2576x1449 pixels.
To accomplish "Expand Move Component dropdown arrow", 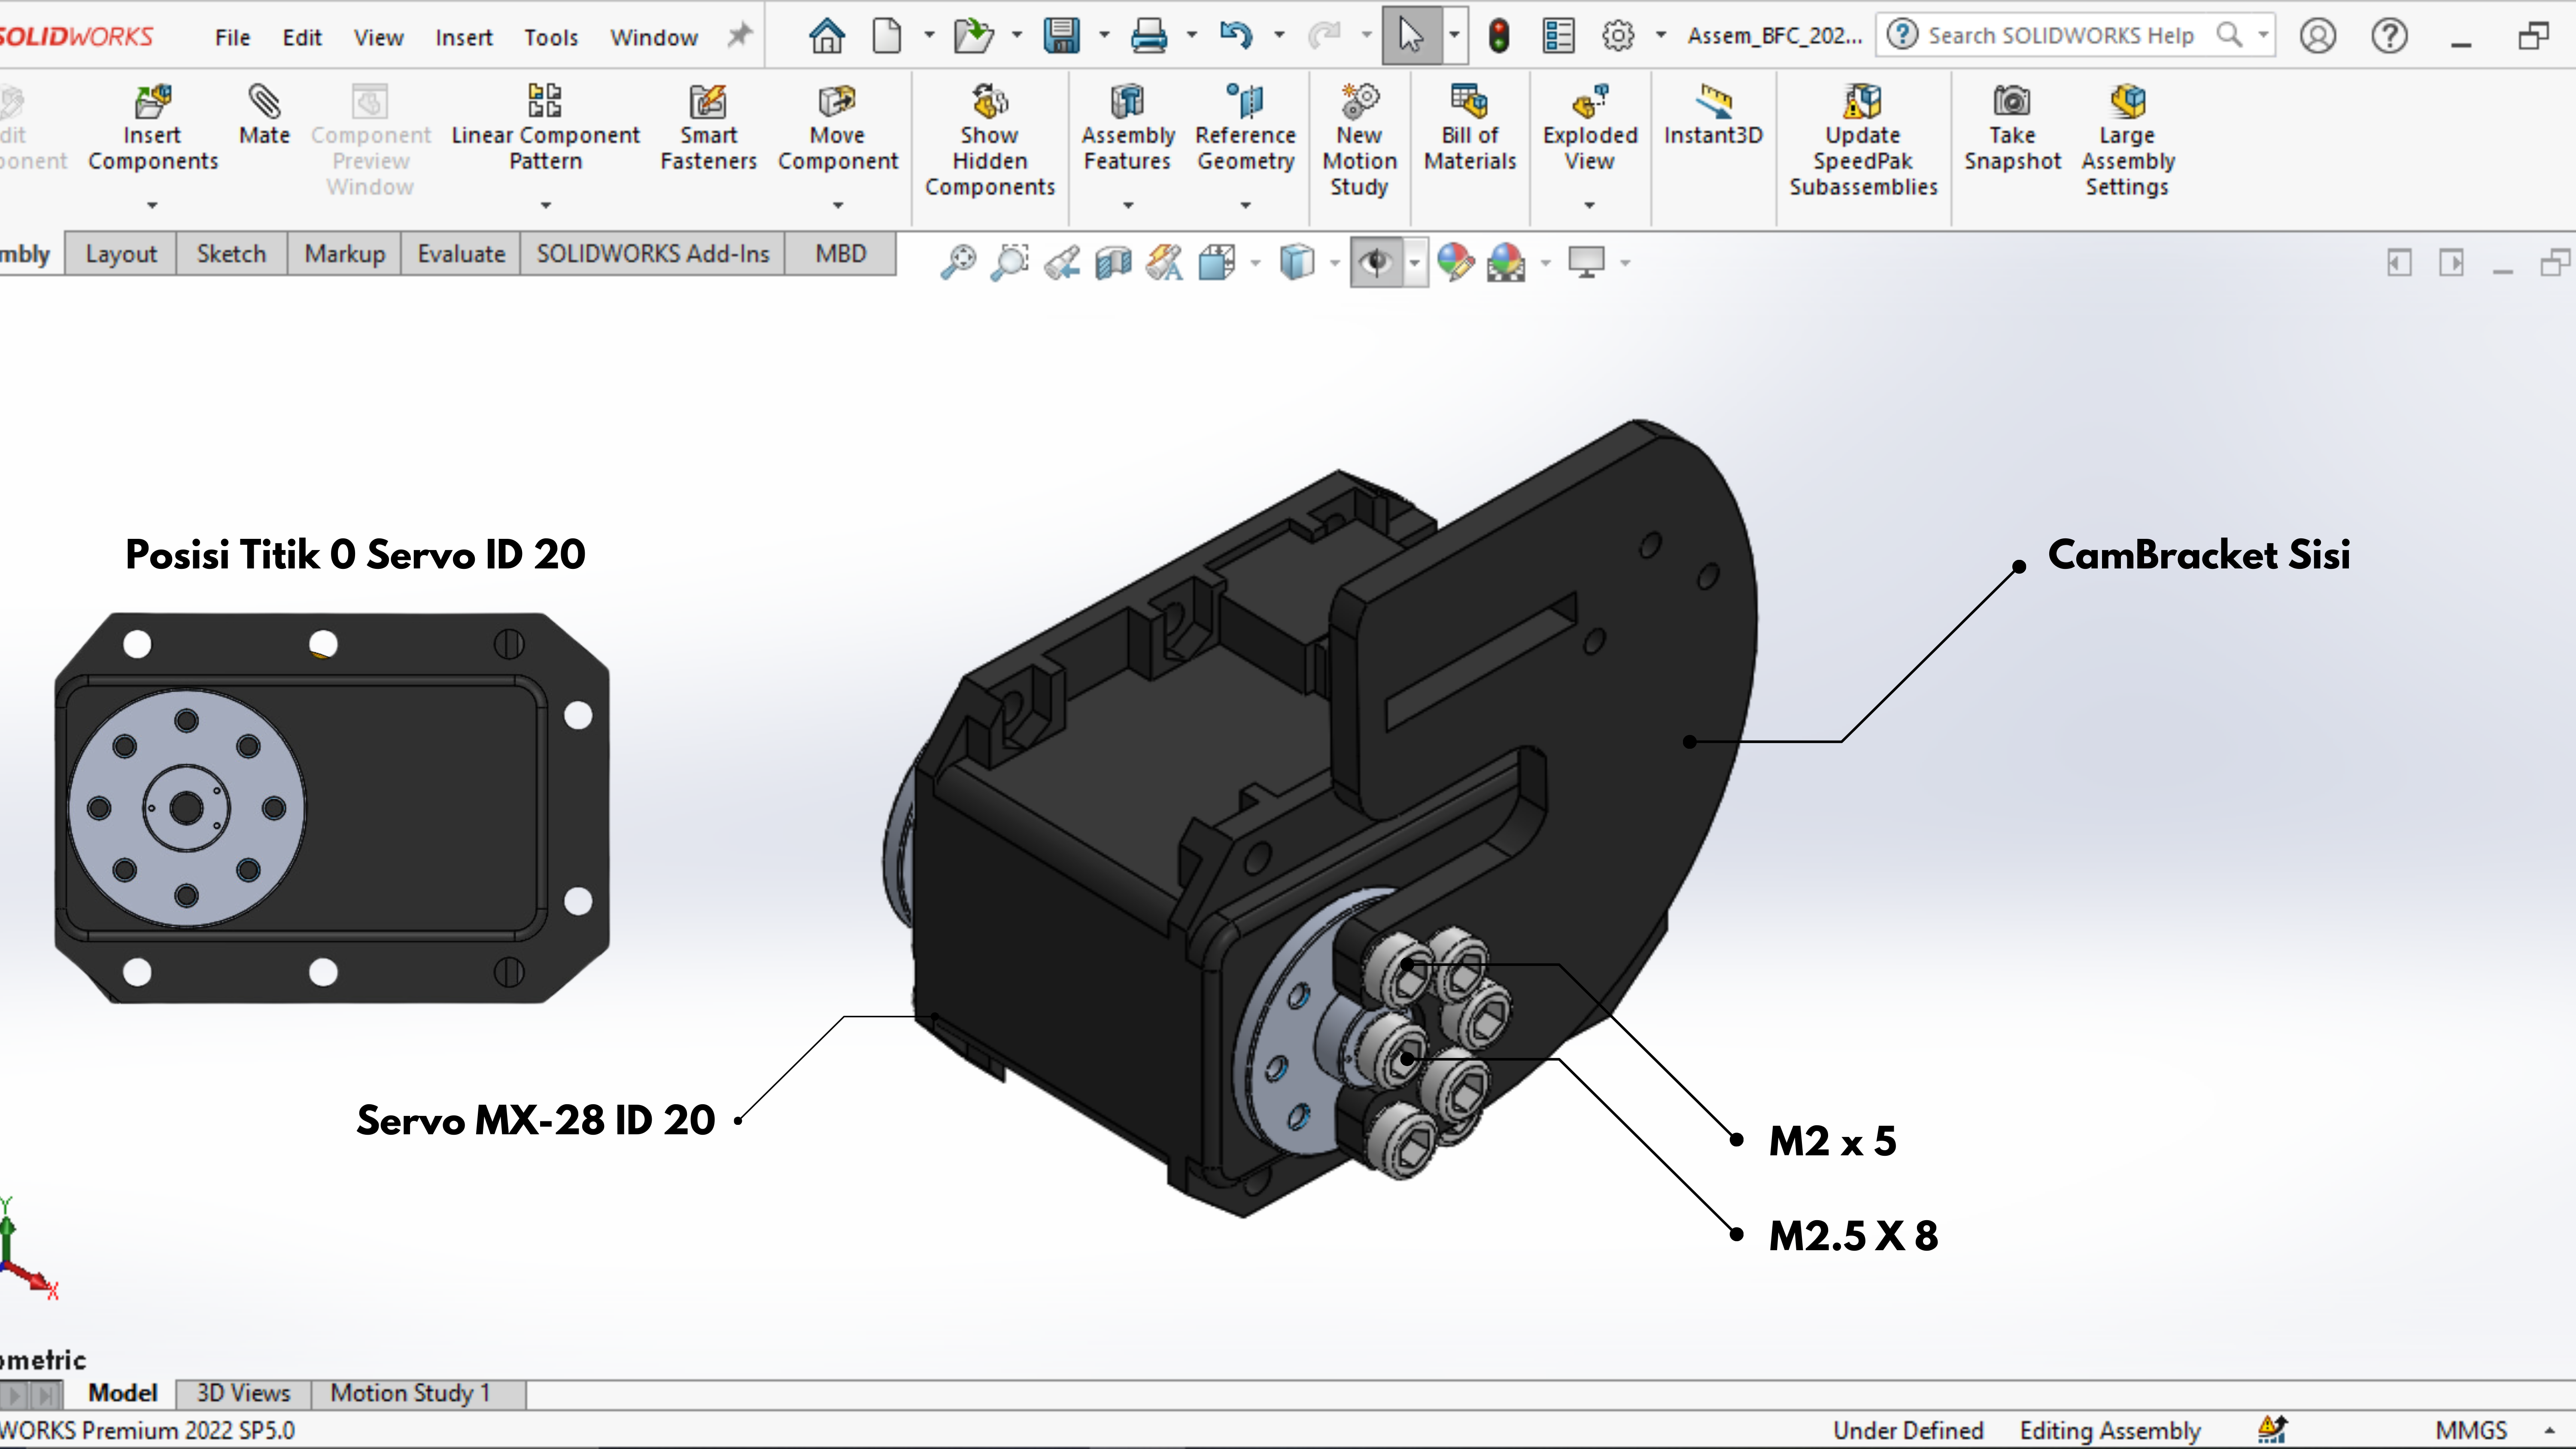I will click(x=838, y=205).
